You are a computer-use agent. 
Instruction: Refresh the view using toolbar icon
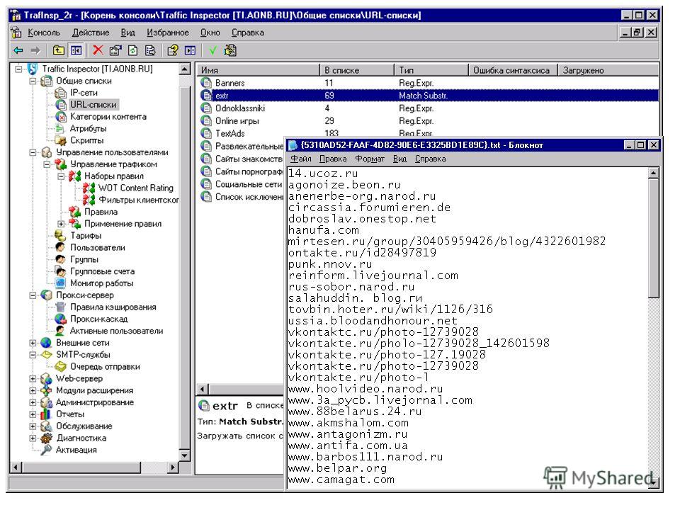point(132,51)
